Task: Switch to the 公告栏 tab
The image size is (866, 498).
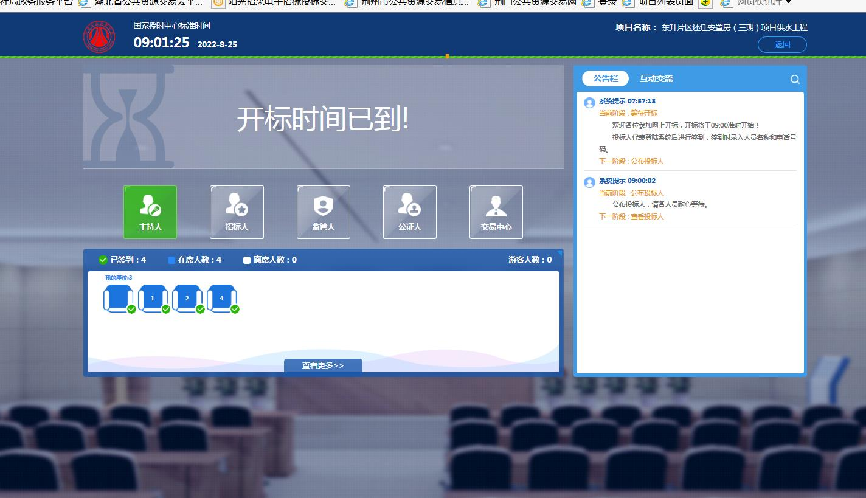Action: 605,78
